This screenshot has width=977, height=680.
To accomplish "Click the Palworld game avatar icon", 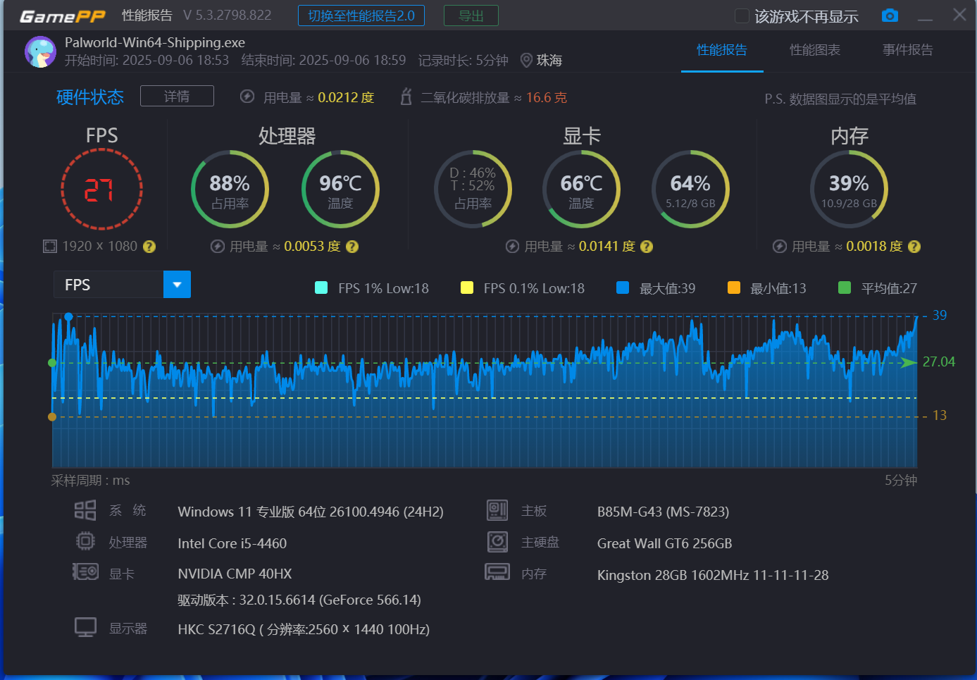I will click(x=40, y=51).
